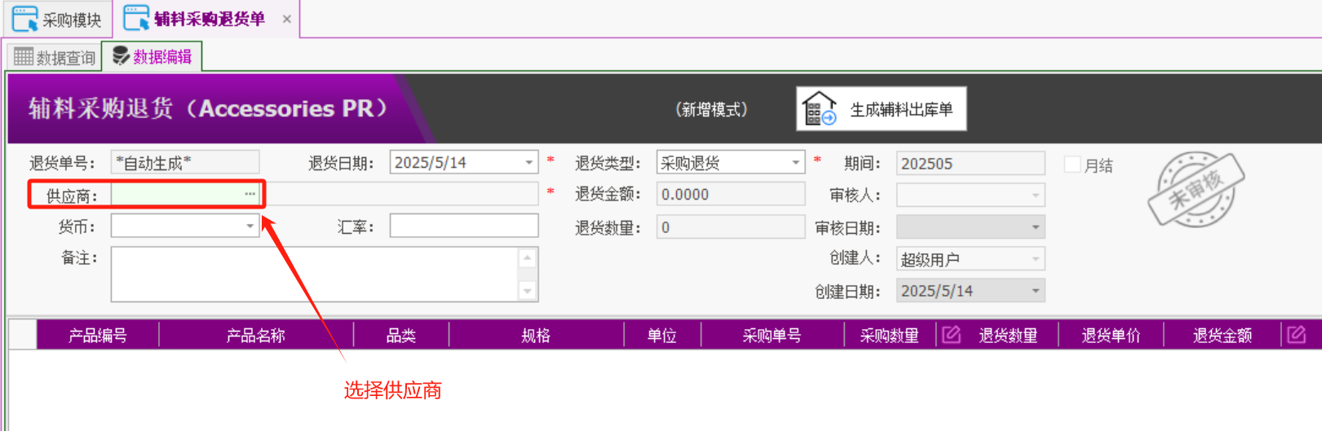Click the 采购模块 window icon
Viewport: 1322px width, 431px height.
(24, 19)
